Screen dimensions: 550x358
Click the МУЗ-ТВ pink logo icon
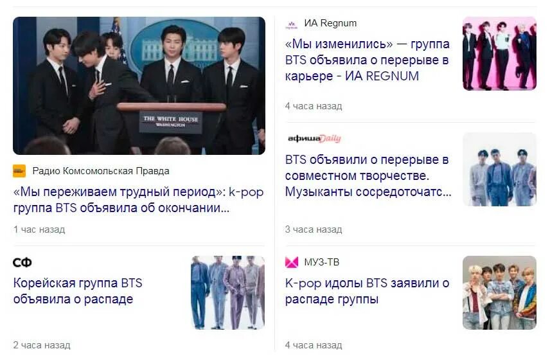tap(292, 262)
